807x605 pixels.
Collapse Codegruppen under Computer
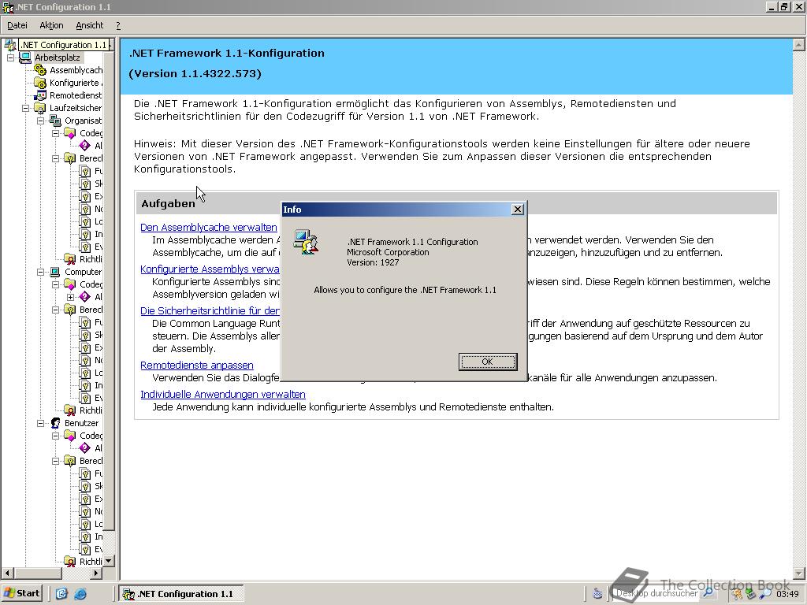55,284
